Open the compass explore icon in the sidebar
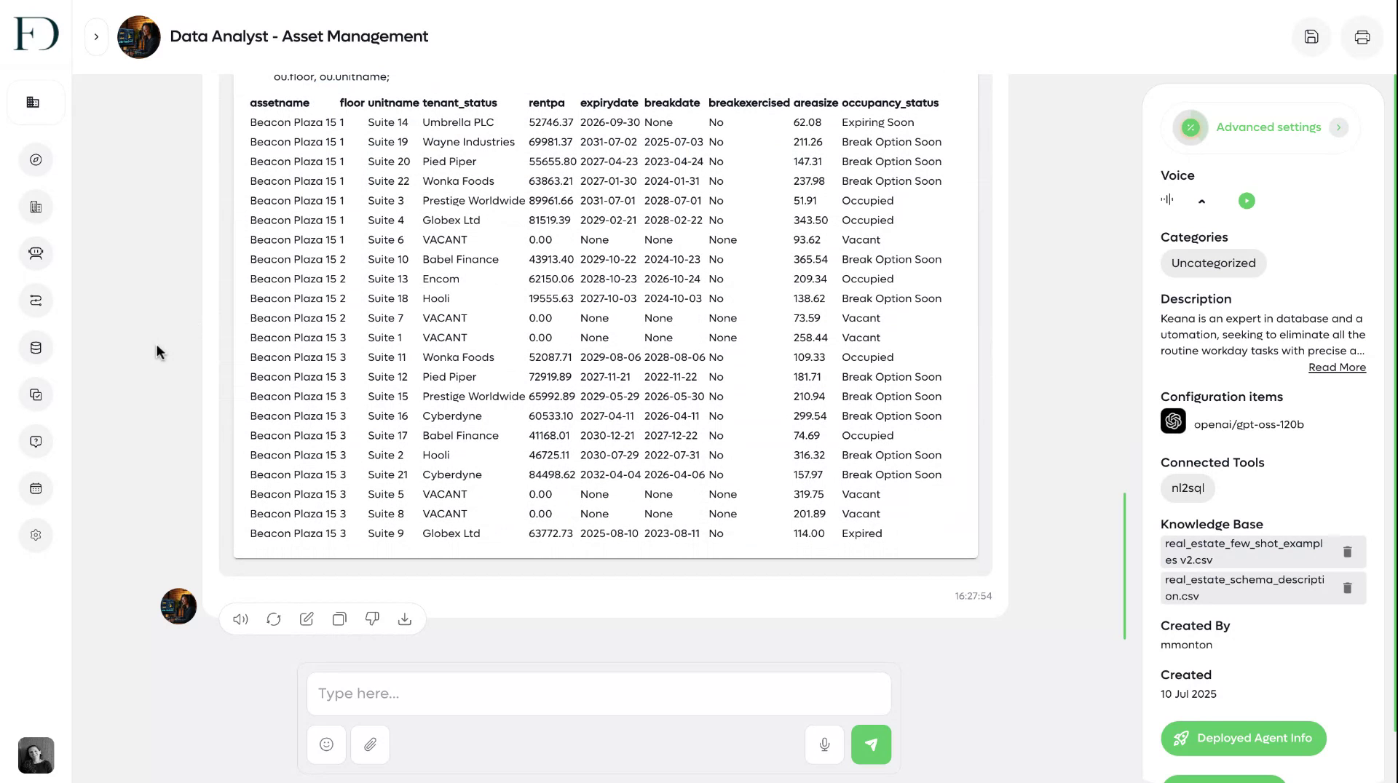 pyautogui.click(x=36, y=160)
